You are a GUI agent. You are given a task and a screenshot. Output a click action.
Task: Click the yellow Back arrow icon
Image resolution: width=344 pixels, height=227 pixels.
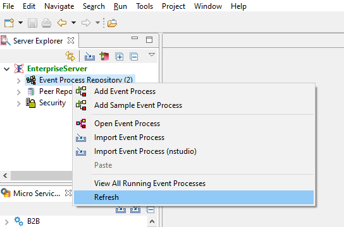tap(62, 23)
